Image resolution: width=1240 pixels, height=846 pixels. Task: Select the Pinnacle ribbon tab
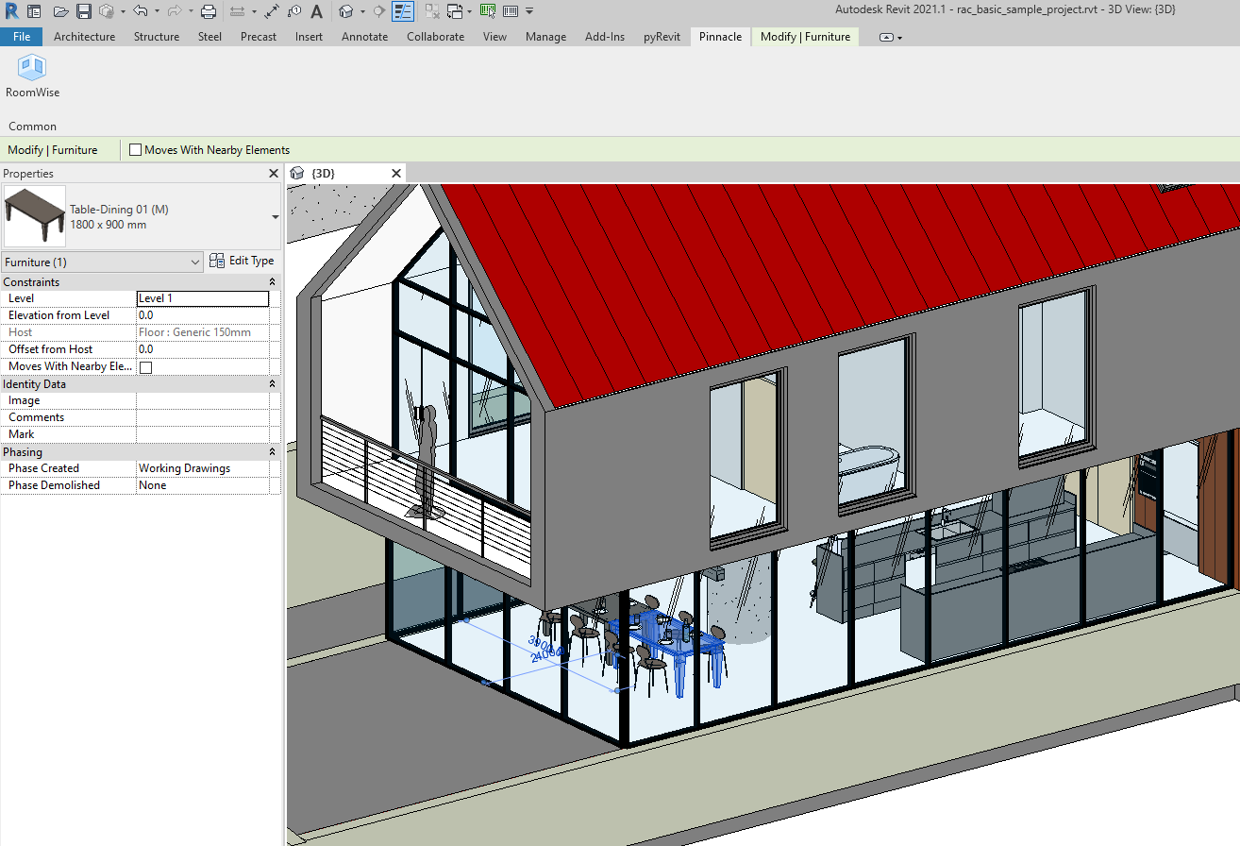point(720,37)
